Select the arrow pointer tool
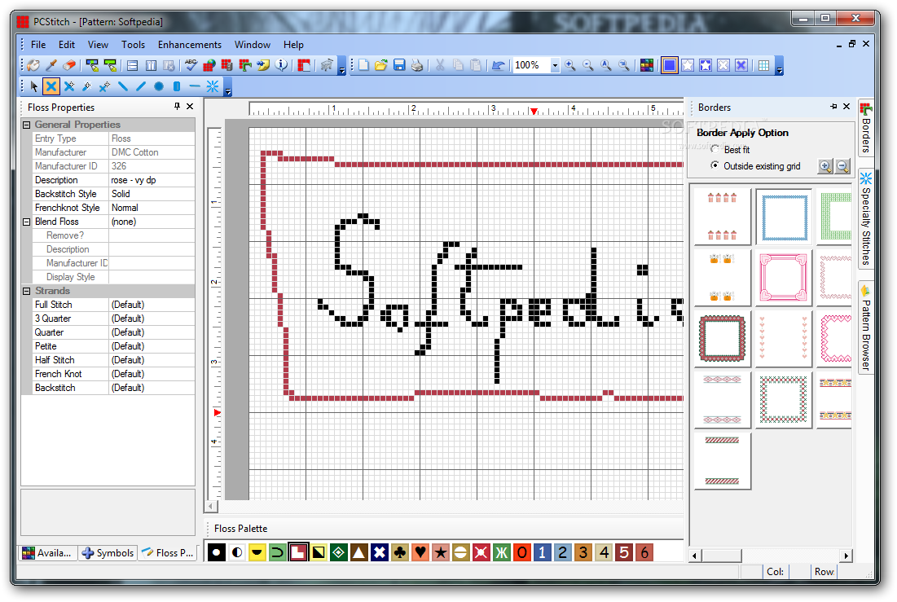 pyautogui.click(x=33, y=86)
